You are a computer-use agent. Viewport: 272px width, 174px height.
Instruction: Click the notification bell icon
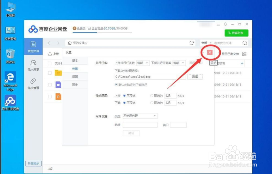point(226,24)
